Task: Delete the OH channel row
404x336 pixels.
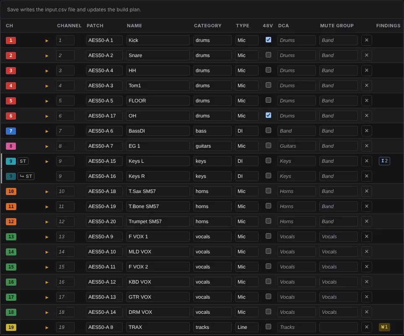Action: coord(366,115)
